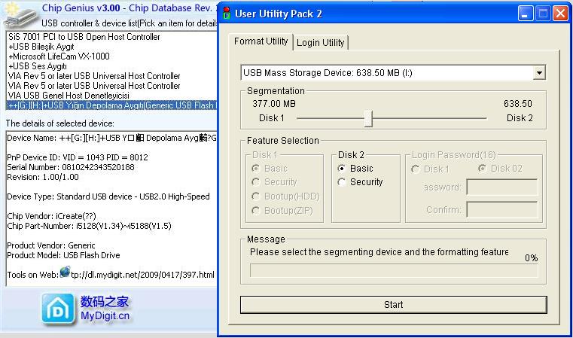573x338 pixels.
Task: Click the Chip Vendor: iCreate line
Action: (51, 216)
